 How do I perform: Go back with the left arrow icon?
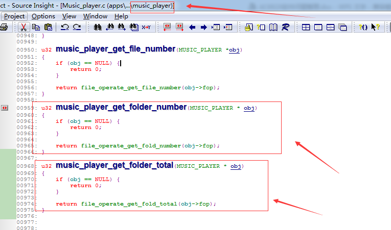(x=192, y=27)
